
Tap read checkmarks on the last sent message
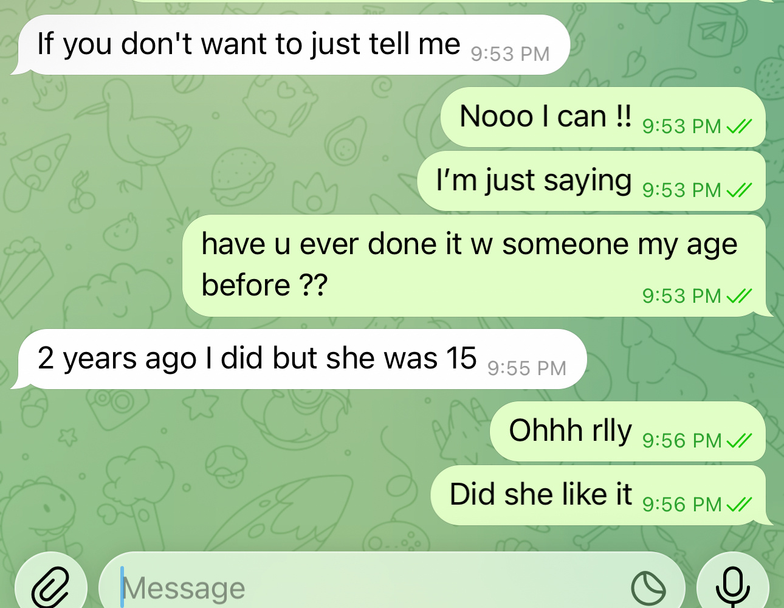(x=739, y=505)
